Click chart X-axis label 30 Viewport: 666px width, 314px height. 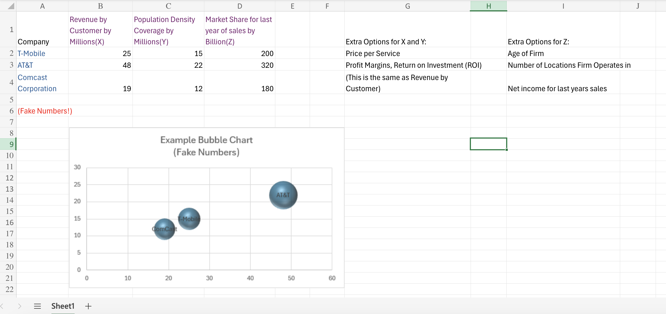(209, 278)
